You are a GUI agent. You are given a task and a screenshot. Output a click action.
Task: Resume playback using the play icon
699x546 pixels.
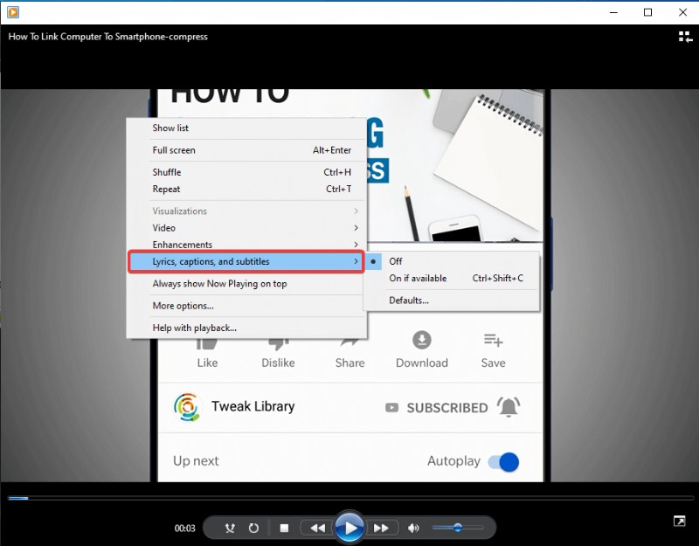349,528
